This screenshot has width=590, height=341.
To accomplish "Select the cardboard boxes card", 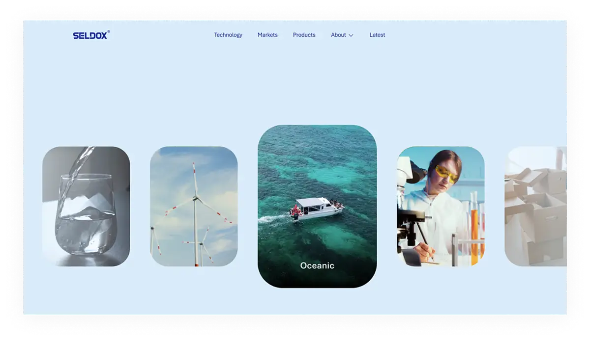I will tap(535, 207).
